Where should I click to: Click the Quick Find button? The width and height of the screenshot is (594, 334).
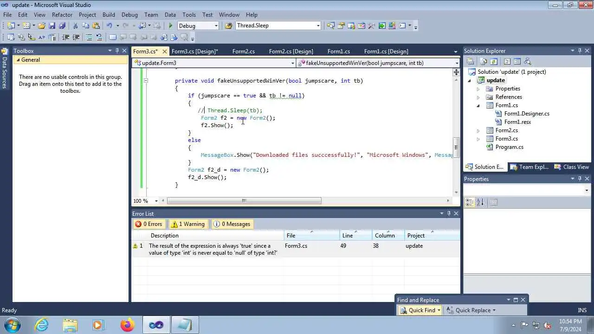pos(420,310)
